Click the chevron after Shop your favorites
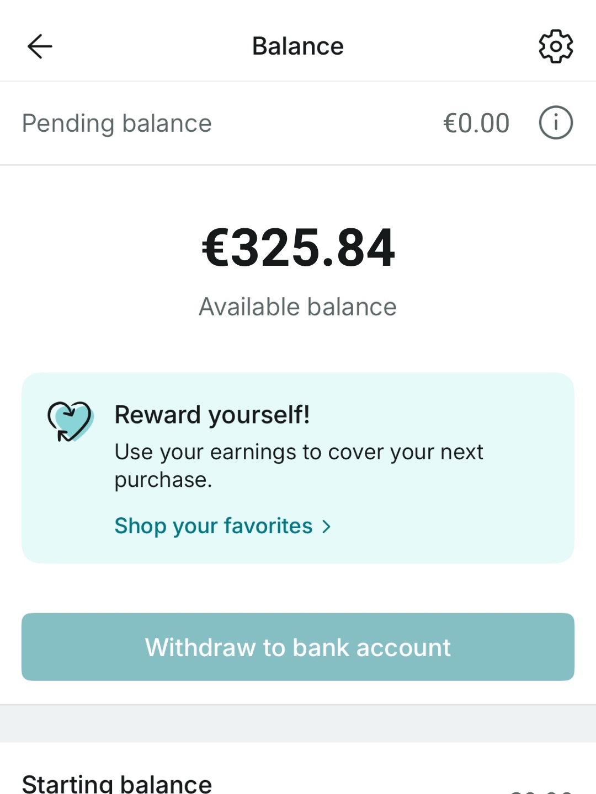 coord(327,527)
